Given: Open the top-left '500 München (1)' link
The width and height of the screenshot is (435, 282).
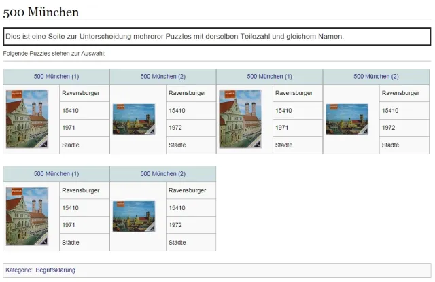Looking at the screenshot, I should (56, 77).
